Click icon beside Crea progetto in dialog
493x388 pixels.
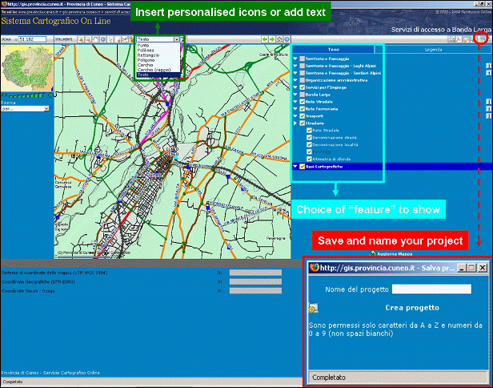point(313,308)
